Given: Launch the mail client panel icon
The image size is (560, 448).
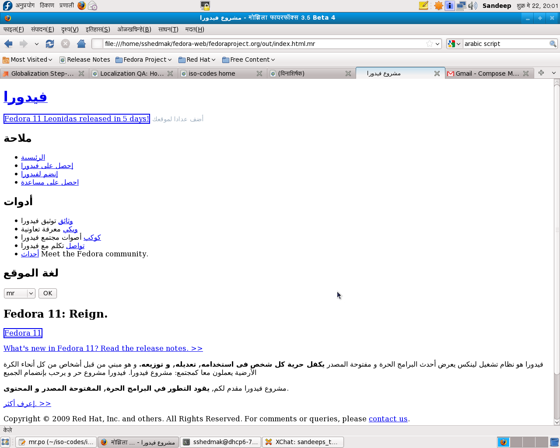Looking at the screenshot, I should pyautogui.click(x=92, y=6).
